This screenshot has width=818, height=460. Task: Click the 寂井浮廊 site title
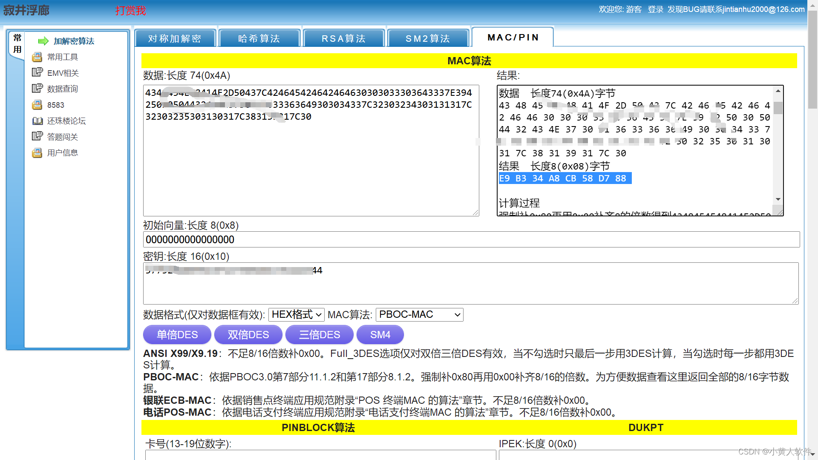click(x=26, y=10)
